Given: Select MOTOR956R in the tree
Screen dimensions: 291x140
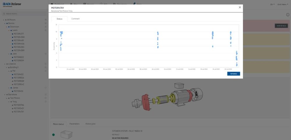Looking at the screenshot, I should tap(19, 81).
